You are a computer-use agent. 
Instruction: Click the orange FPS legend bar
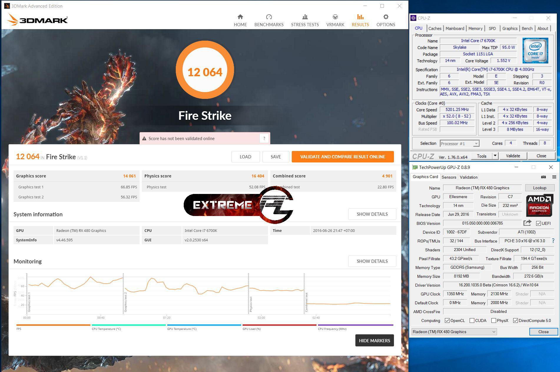tap(53, 325)
